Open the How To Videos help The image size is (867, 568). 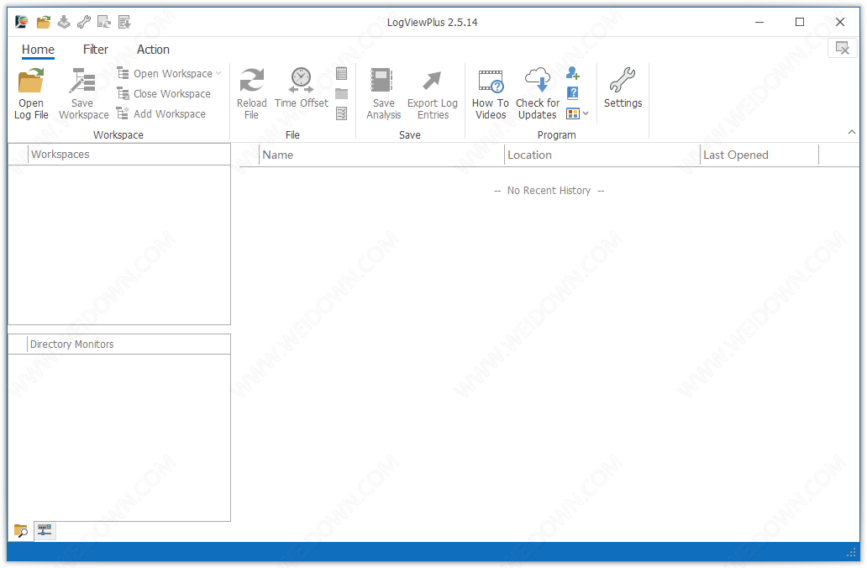[491, 93]
